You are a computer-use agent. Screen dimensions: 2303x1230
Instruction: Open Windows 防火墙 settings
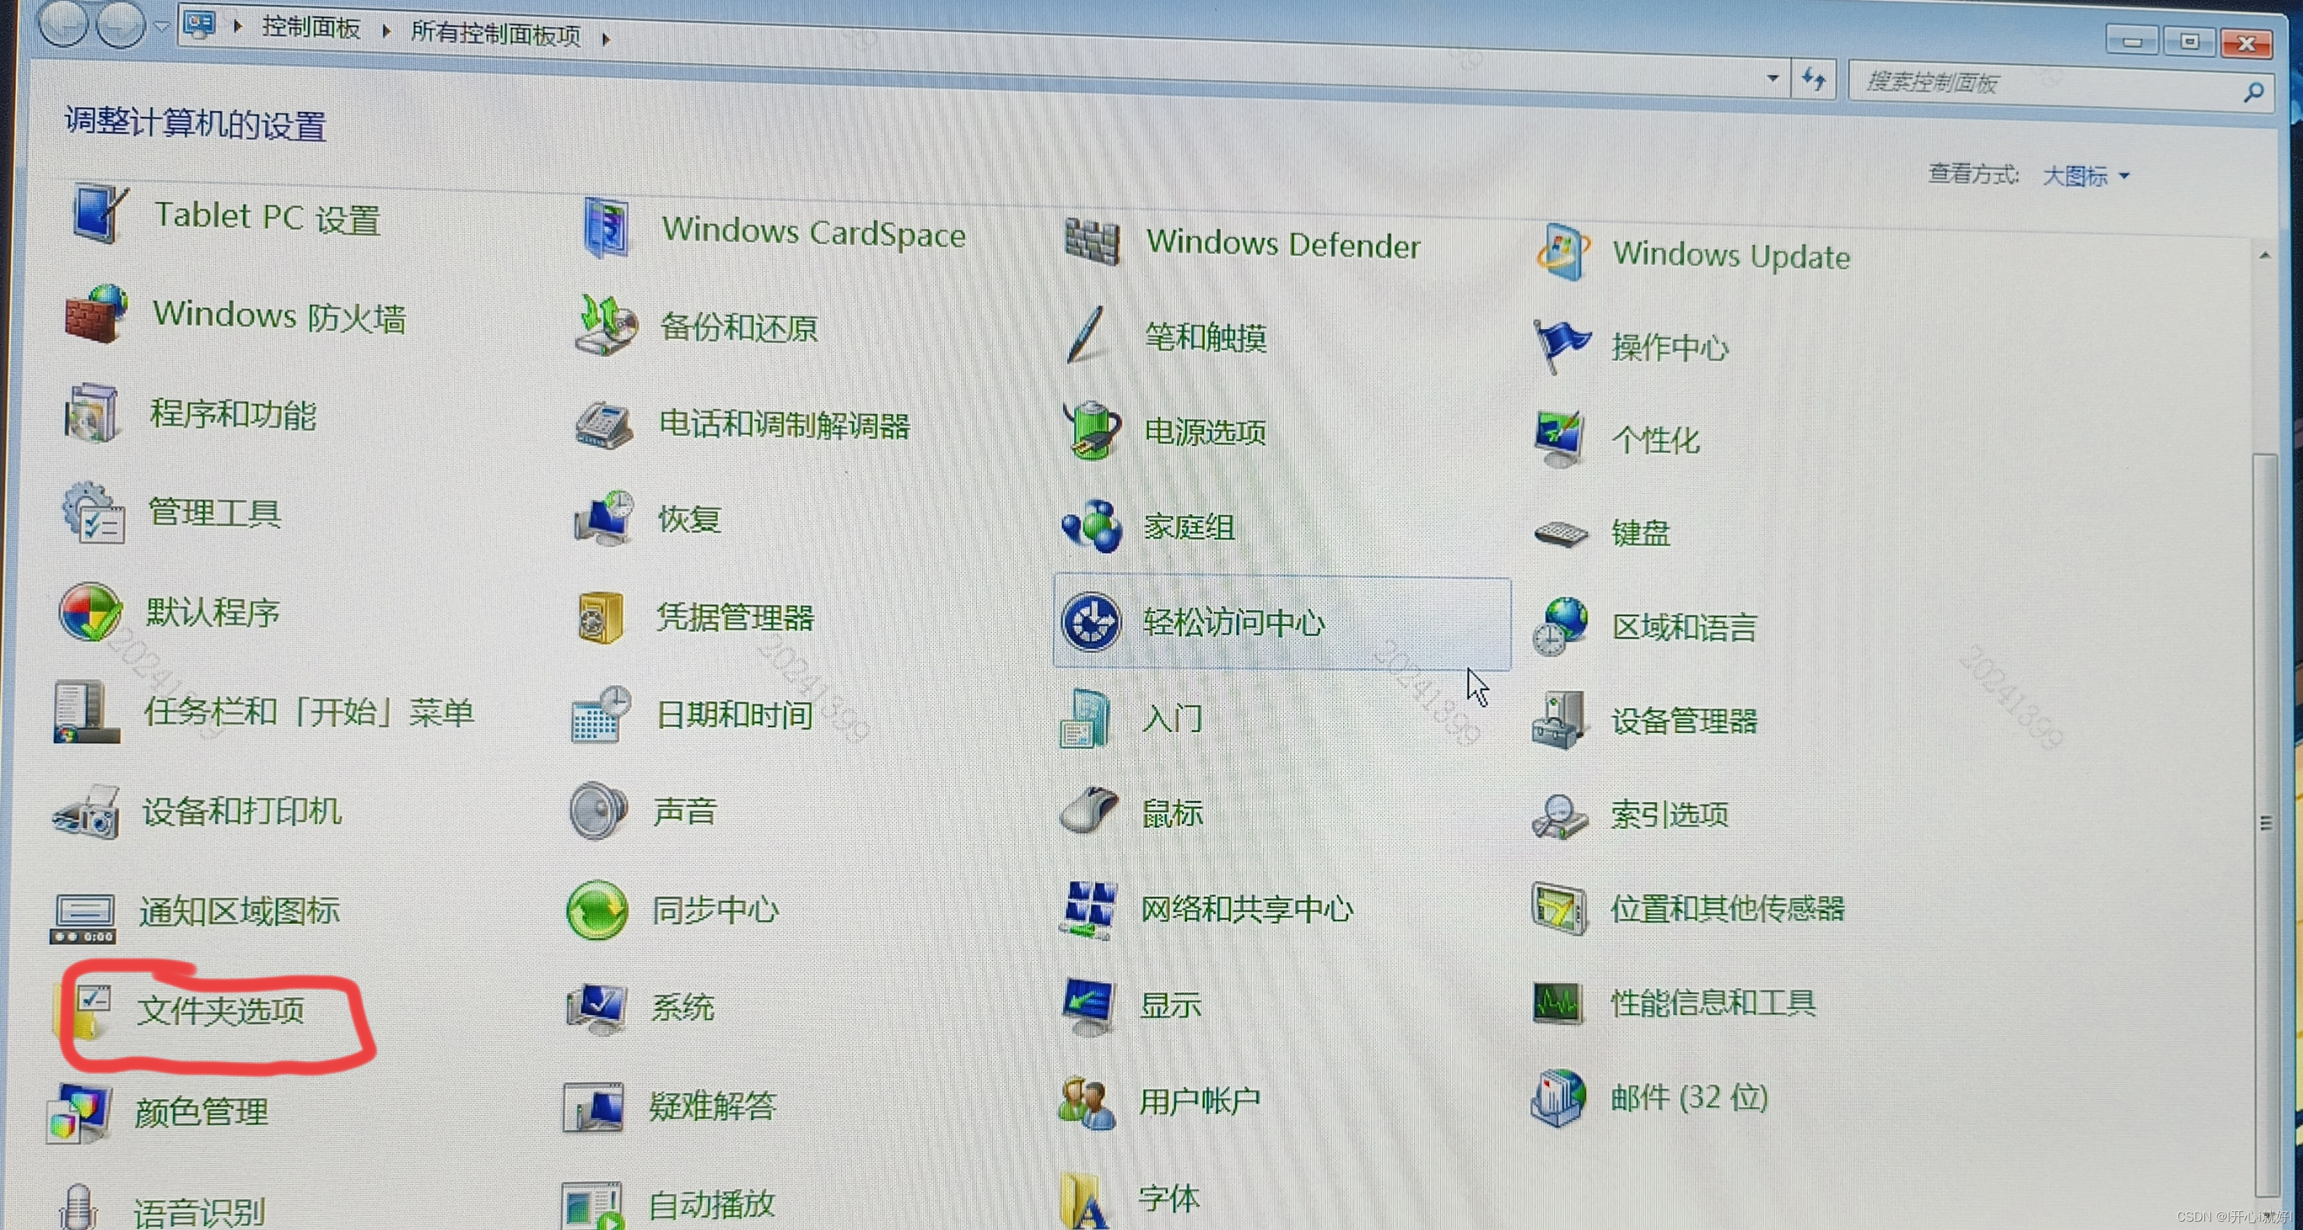[x=278, y=316]
